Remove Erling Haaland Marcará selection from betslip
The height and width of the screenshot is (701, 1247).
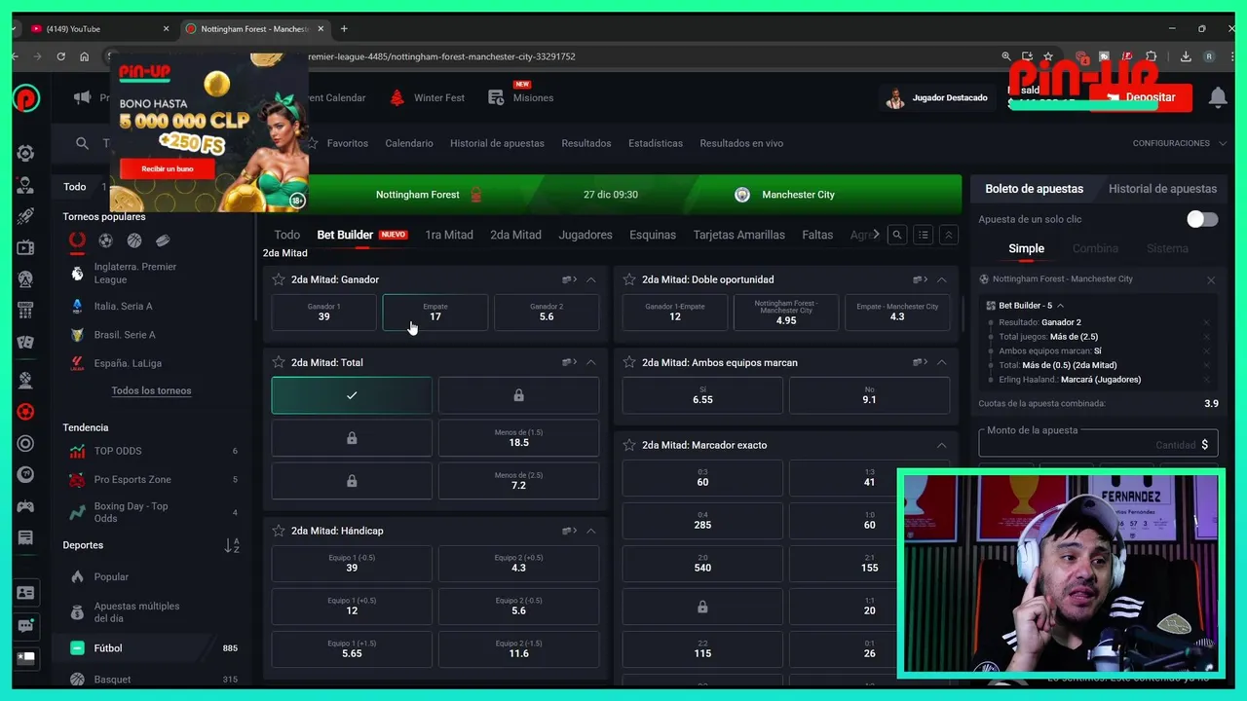tap(1206, 380)
